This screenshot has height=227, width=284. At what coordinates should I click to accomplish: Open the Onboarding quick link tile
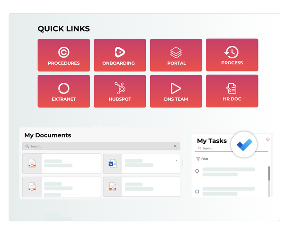(120, 55)
